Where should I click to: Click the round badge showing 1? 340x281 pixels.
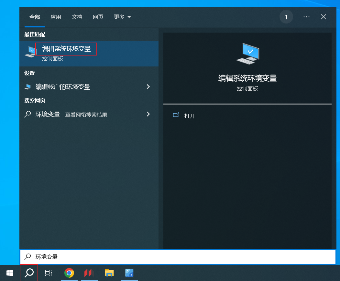pyautogui.click(x=286, y=17)
